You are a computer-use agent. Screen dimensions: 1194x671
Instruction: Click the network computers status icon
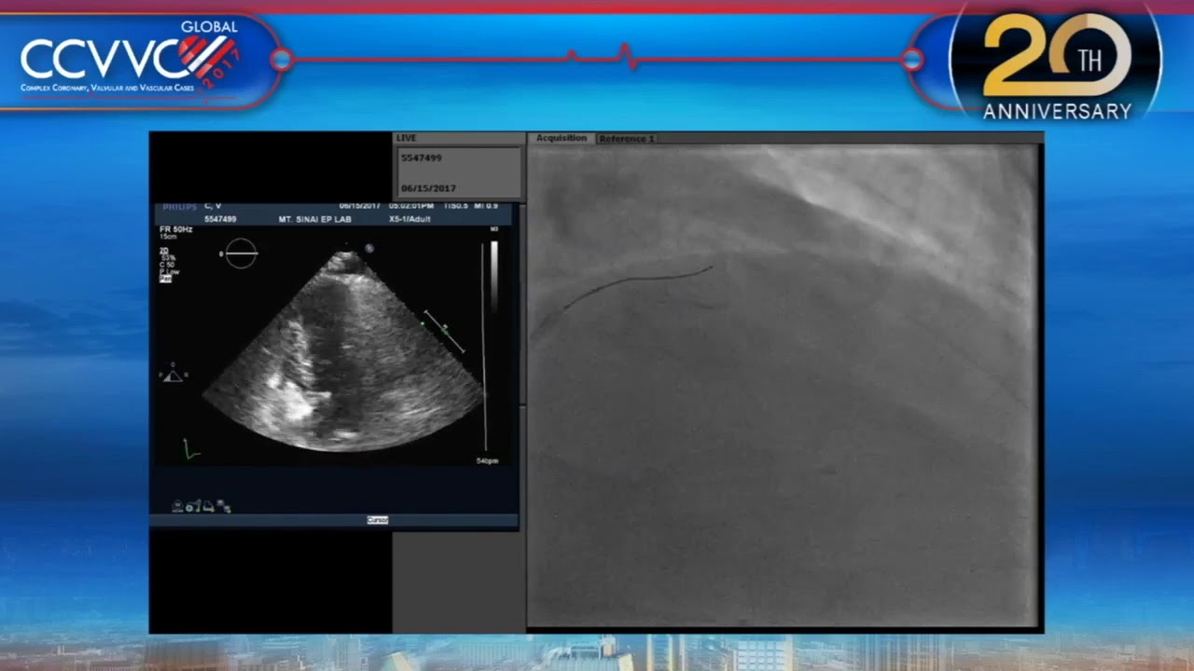pos(224,507)
